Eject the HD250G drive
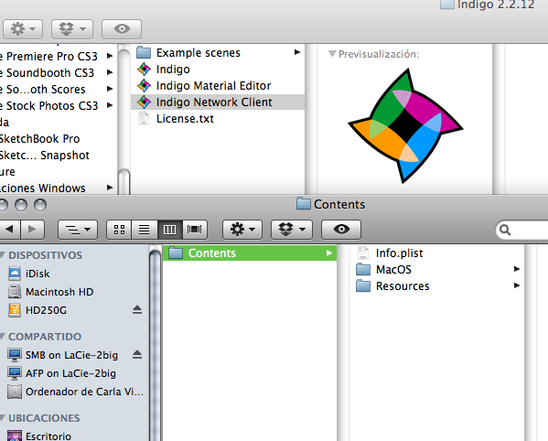The height and width of the screenshot is (441, 548). (137, 310)
